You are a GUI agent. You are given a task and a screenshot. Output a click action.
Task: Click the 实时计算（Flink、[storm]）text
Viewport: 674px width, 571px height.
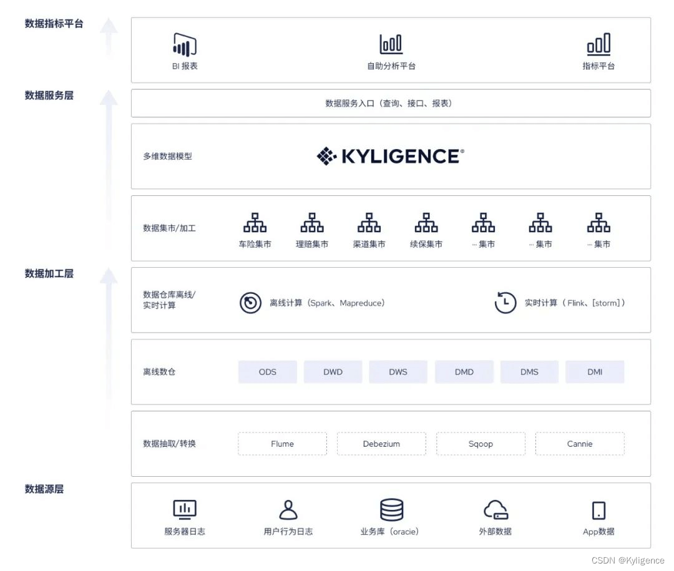[575, 303]
